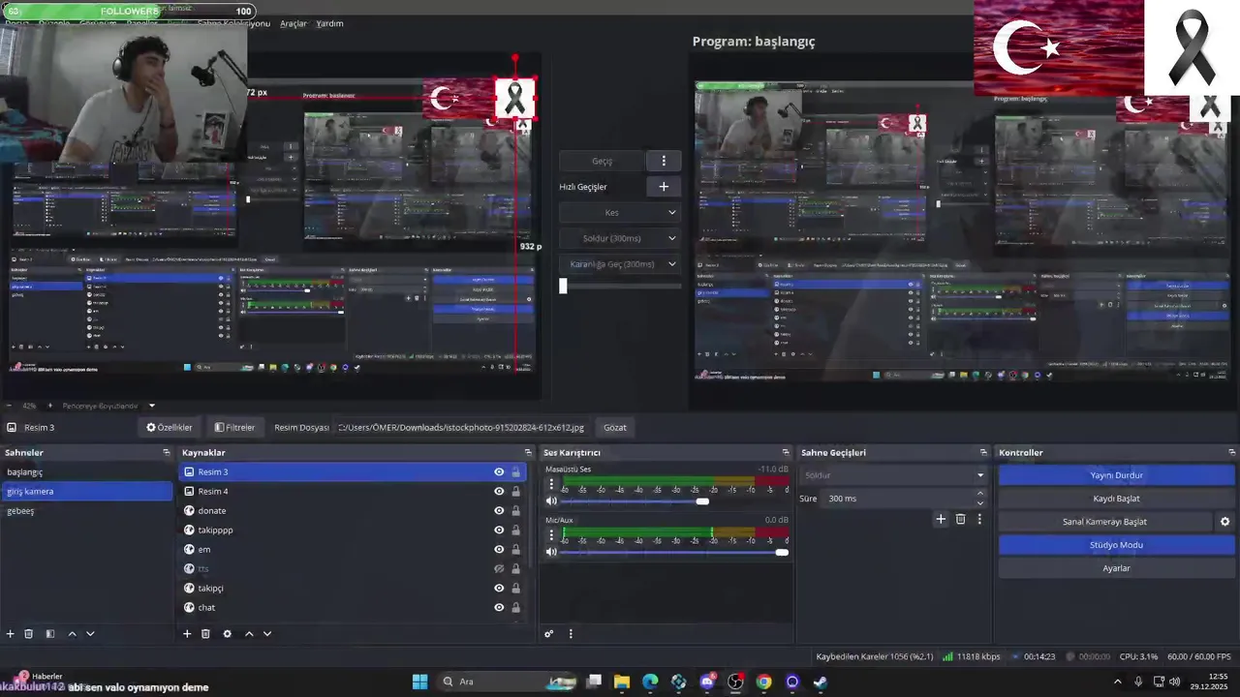Select the donate source row

pyautogui.click(x=354, y=510)
